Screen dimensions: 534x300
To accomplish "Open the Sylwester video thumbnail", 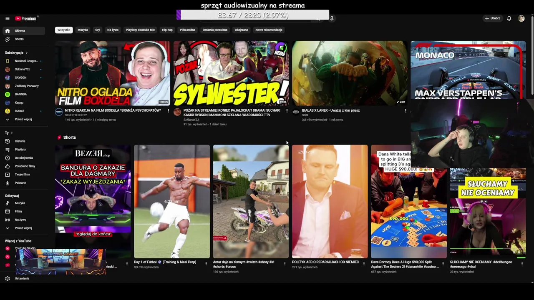I will (231, 73).
